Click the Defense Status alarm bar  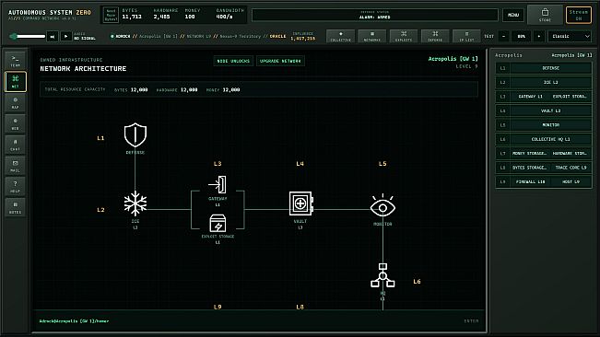(x=374, y=15)
